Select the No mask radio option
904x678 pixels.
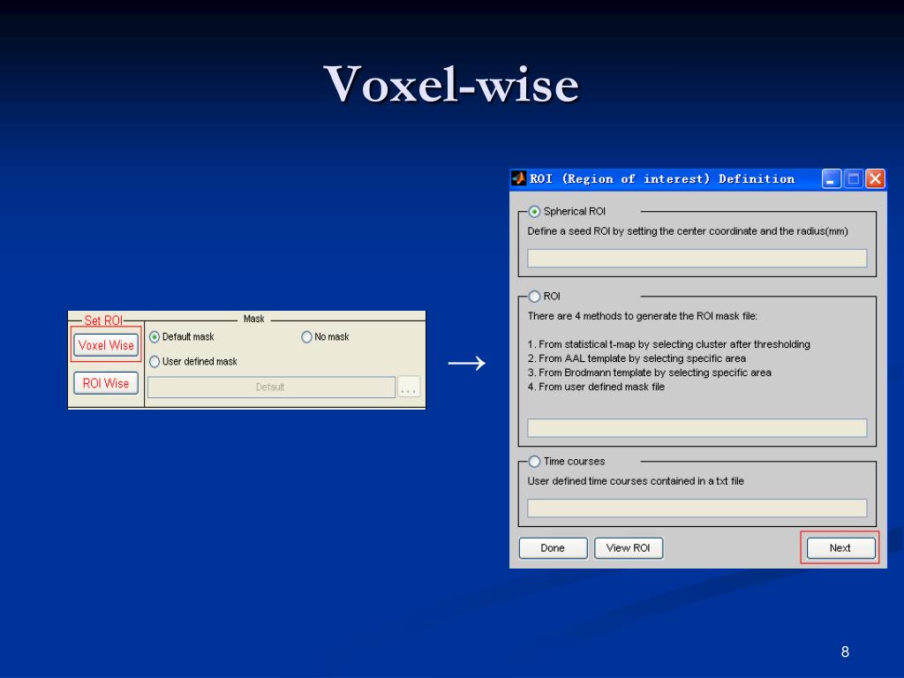click(x=306, y=336)
